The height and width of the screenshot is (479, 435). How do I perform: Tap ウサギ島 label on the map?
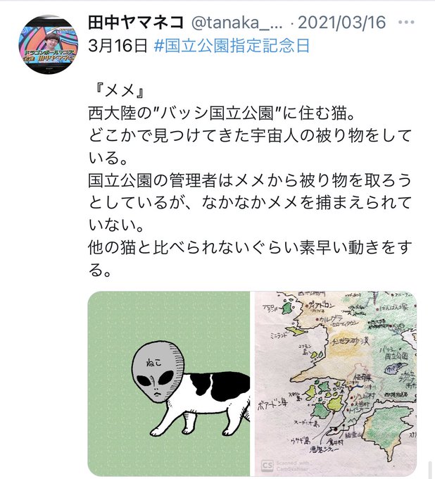301,441
